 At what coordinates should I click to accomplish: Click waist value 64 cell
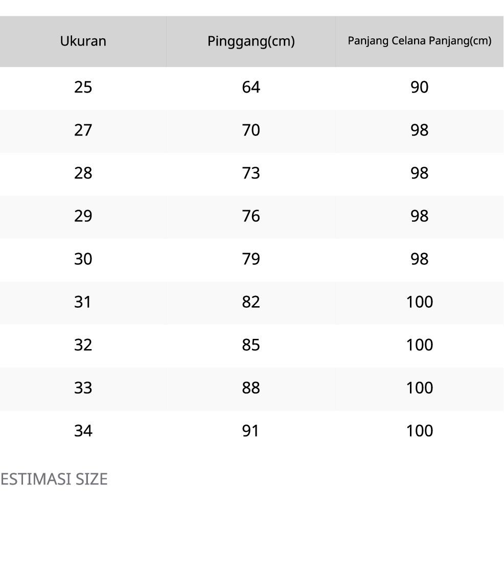tap(251, 87)
